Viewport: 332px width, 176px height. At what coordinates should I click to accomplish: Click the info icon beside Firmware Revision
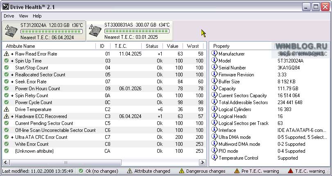coord(214,74)
